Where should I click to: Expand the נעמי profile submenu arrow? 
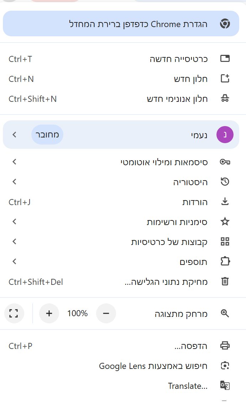(14, 135)
